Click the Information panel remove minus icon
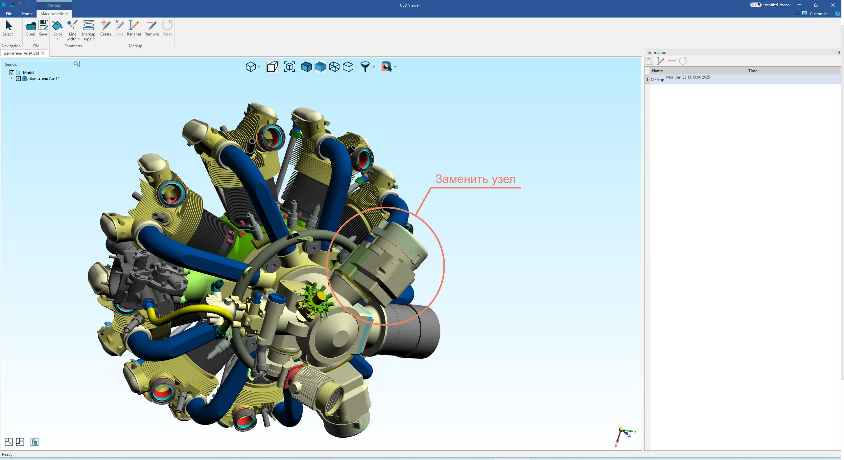Screen dimensions: 844x460 pyautogui.click(x=672, y=61)
